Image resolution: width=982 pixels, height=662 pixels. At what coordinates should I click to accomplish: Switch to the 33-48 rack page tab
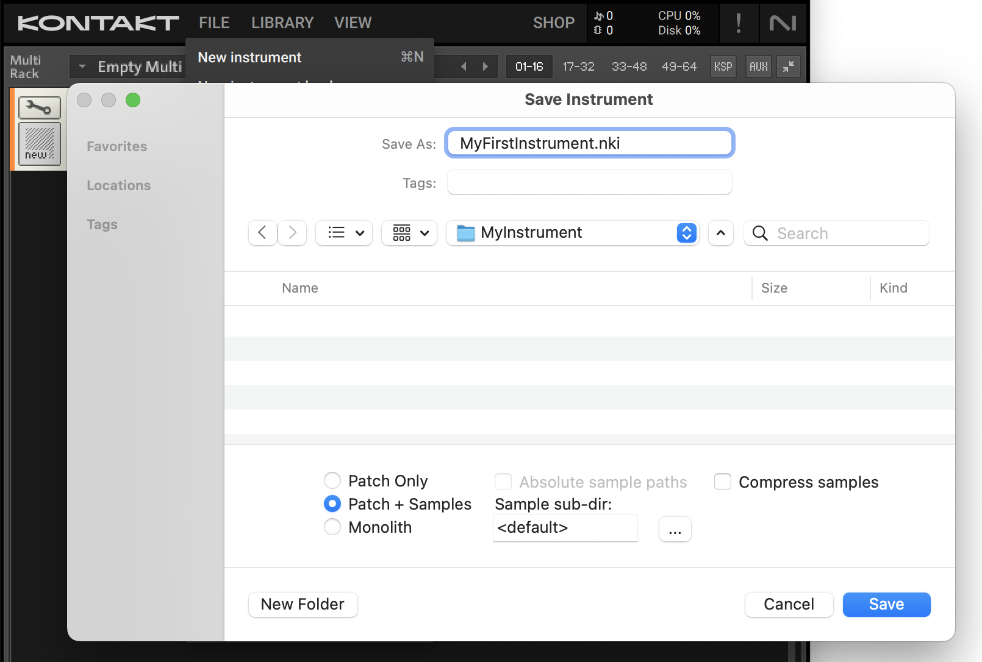[x=629, y=66]
